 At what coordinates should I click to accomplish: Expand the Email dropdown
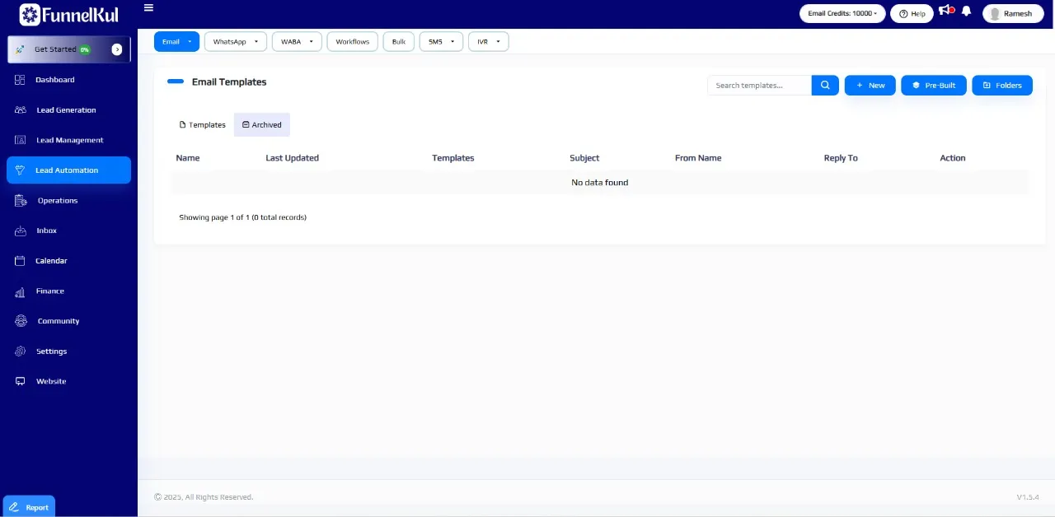coord(176,42)
